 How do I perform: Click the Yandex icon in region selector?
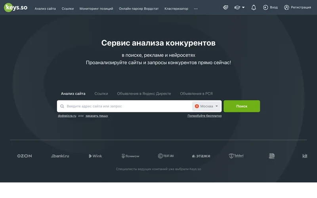(197, 106)
